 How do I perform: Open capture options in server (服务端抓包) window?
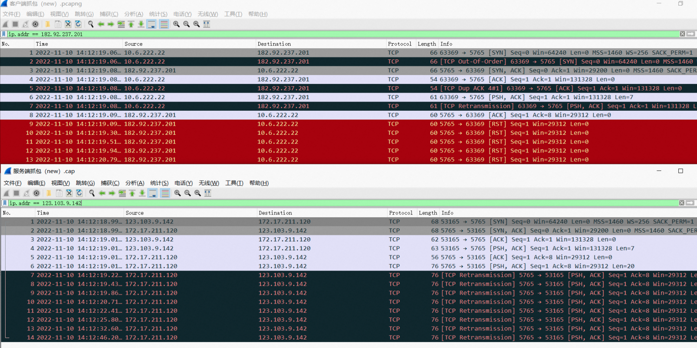pyautogui.click(x=37, y=193)
